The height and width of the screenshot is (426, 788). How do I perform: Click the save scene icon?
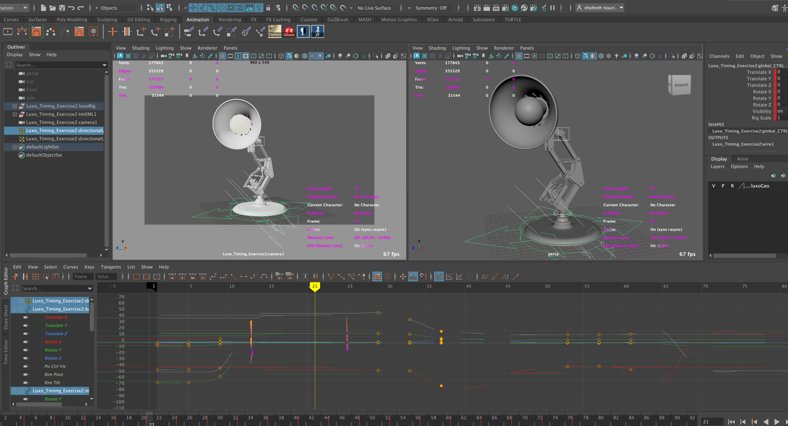[62, 8]
